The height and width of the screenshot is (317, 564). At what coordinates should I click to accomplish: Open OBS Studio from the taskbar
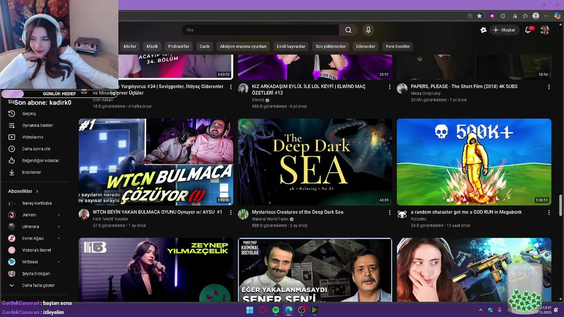(x=302, y=310)
